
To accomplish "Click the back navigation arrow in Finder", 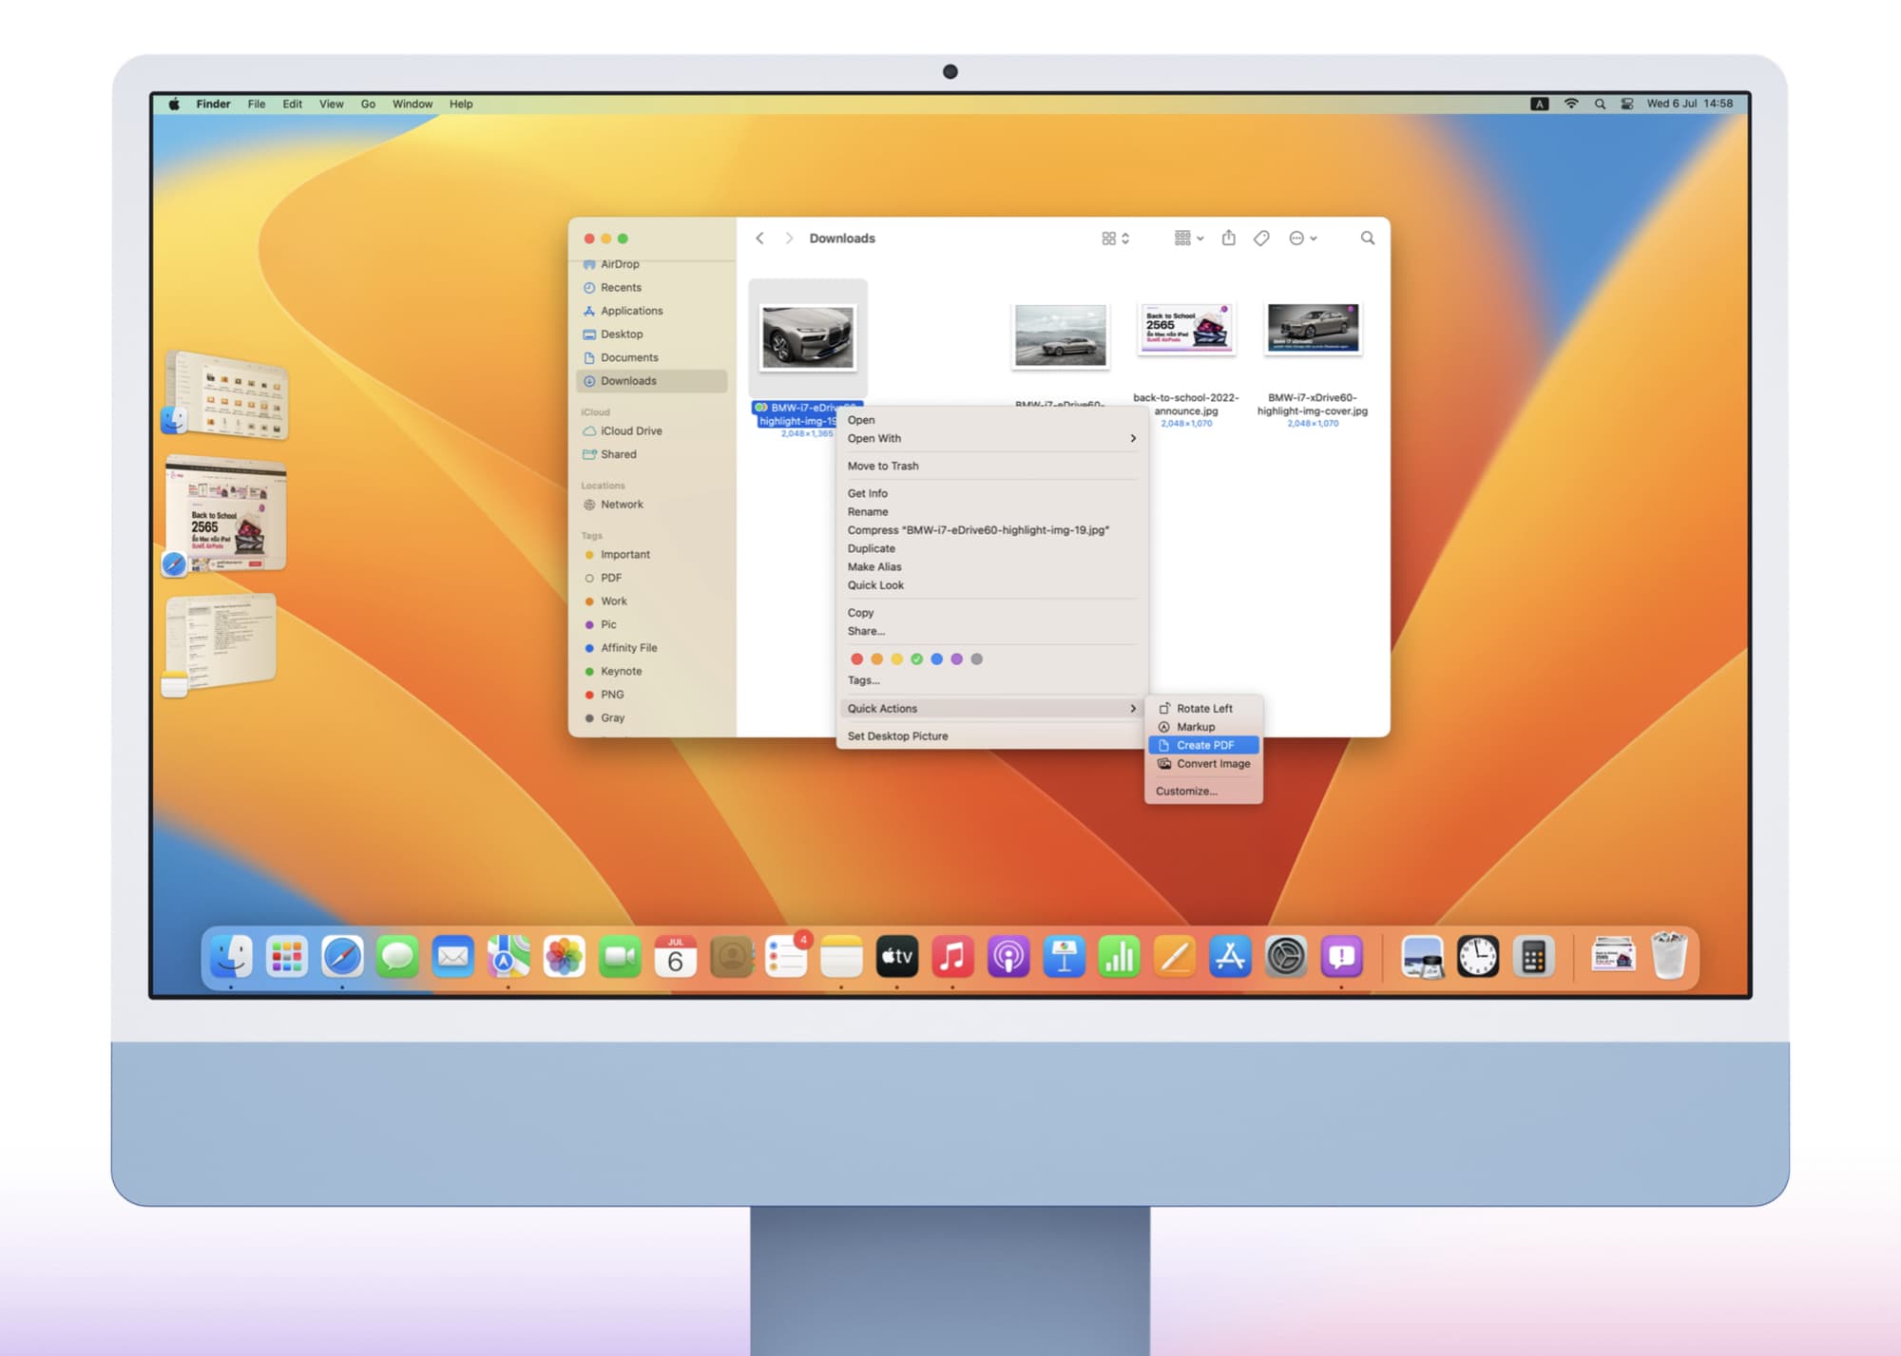I will [759, 239].
